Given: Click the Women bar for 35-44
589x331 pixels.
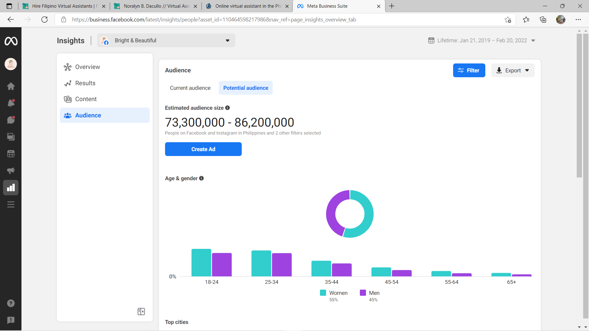Looking at the screenshot, I should tap(321, 268).
